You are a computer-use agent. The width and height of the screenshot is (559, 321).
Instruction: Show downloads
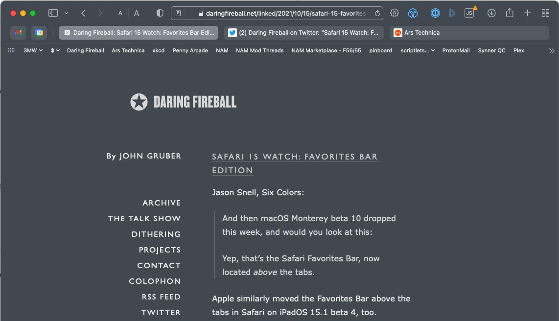[x=491, y=13]
